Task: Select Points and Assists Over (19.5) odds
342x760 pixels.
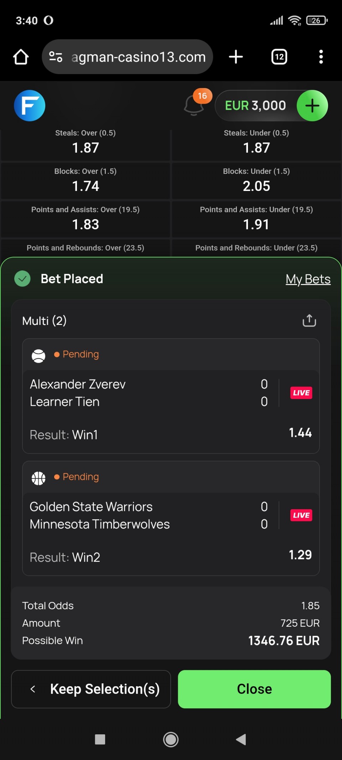Action: pyautogui.click(x=85, y=219)
